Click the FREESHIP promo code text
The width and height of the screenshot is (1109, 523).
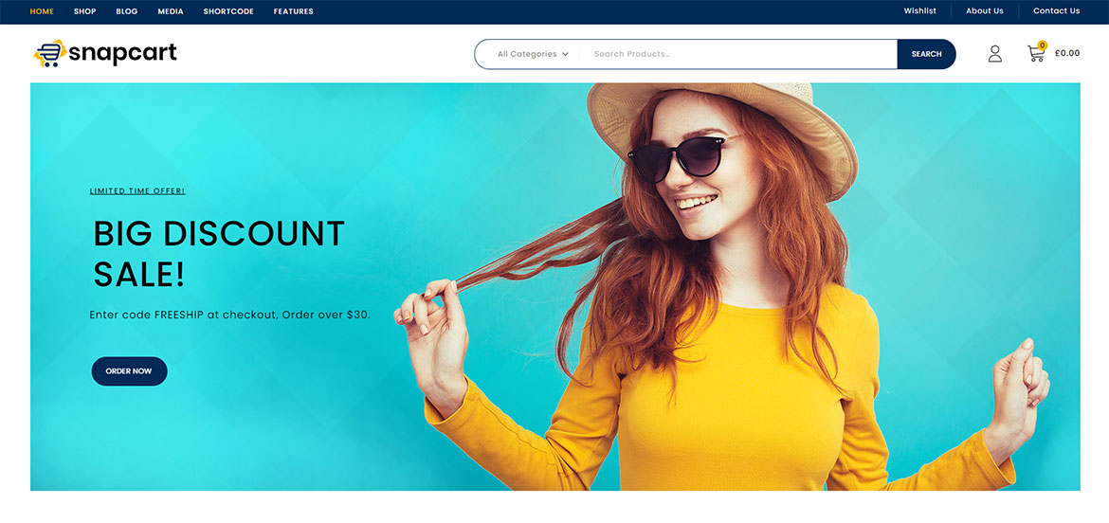179,315
